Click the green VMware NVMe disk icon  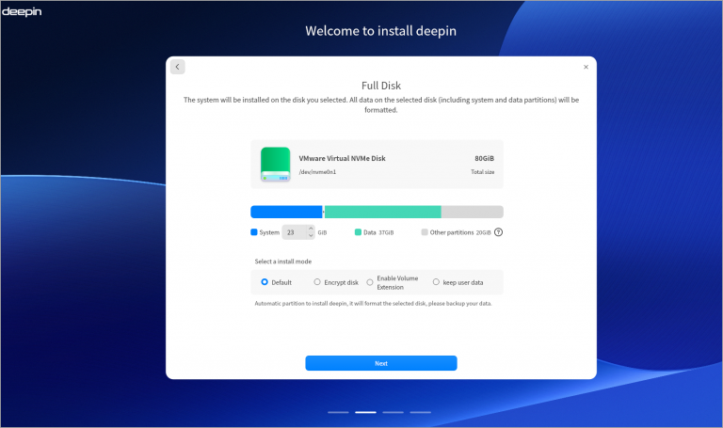click(275, 164)
